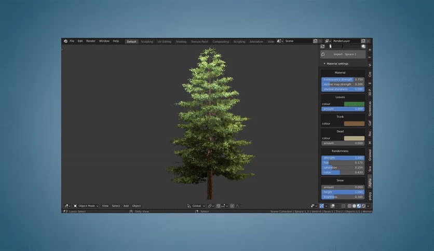The width and height of the screenshot is (434, 251).
Task: Open the viewport Object menu
Action: 136,206
